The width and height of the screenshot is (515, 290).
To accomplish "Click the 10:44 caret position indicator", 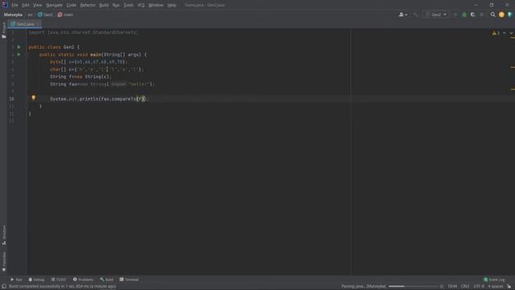I will [x=452, y=287].
